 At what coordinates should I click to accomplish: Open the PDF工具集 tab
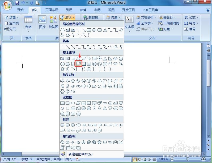pos(150,10)
